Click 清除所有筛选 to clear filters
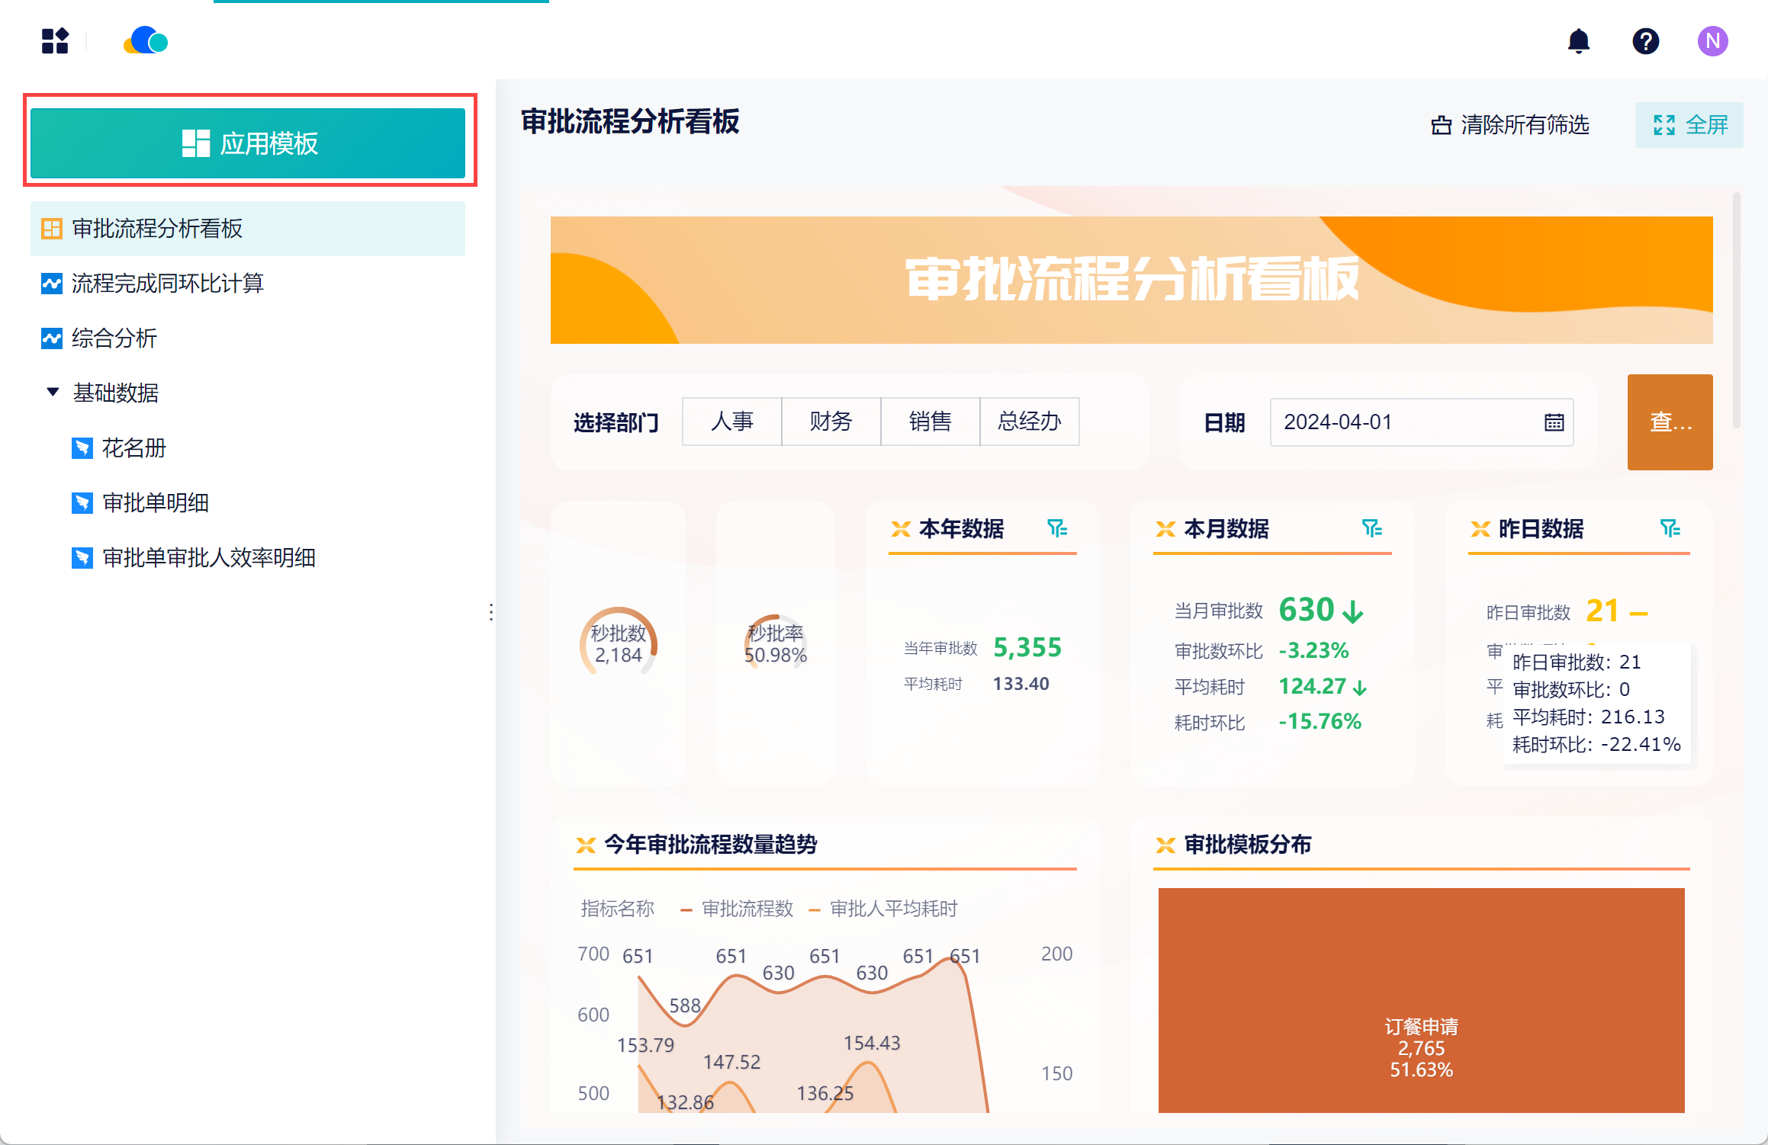The image size is (1768, 1145). tap(1510, 125)
